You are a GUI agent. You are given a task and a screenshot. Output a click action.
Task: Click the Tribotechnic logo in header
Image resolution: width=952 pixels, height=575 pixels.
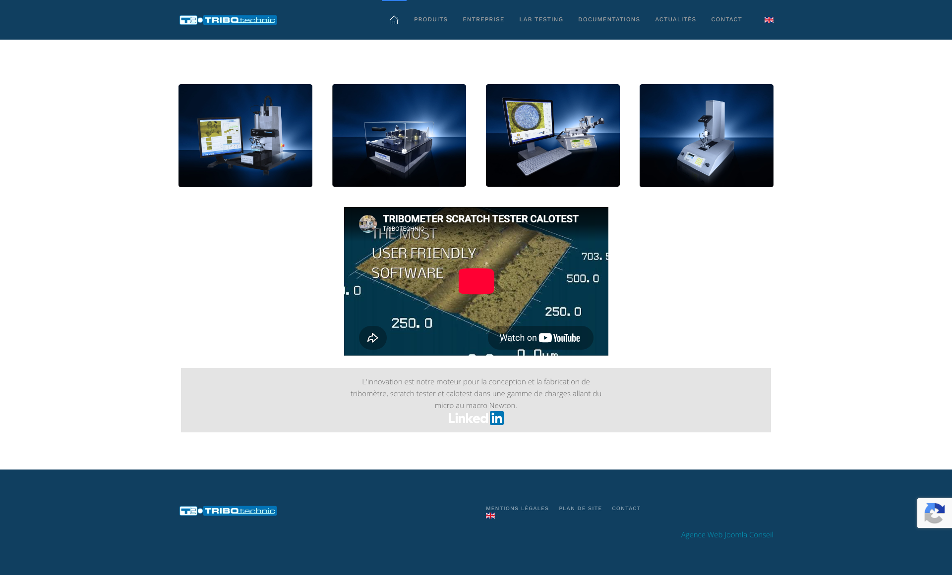228,20
